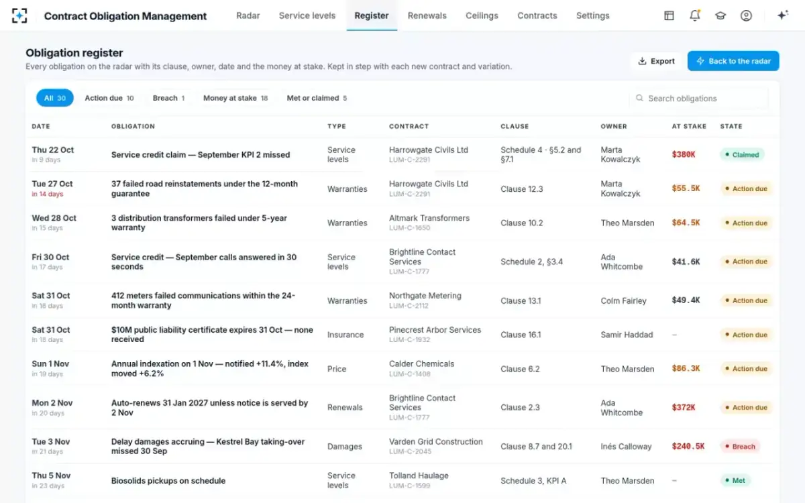Click Pinecrest Arbor Services contract name
This screenshot has width=805, height=503.
tap(435, 330)
